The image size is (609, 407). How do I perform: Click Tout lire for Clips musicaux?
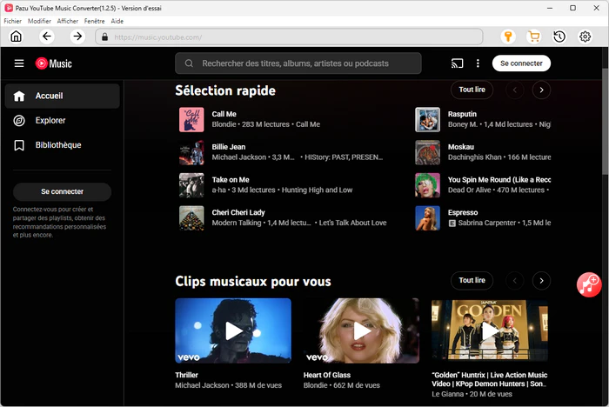[472, 280]
